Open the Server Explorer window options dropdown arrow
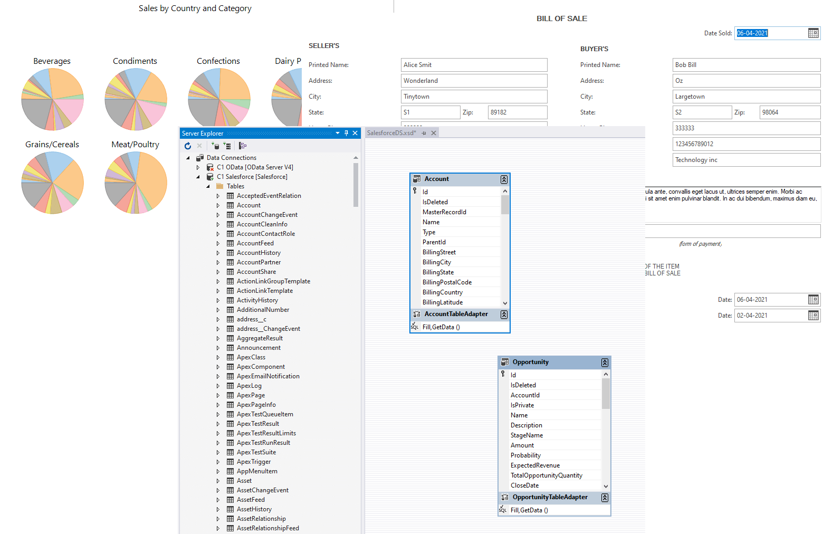 coord(337,133)
